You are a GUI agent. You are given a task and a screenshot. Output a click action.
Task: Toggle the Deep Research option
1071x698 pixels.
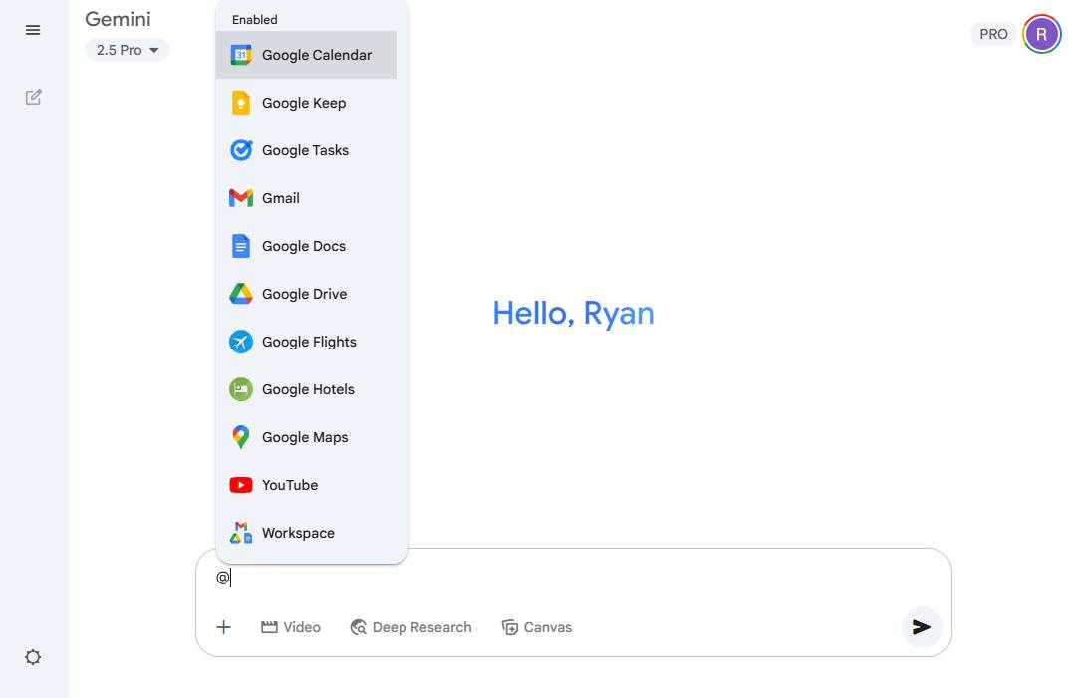click(410, 627)
